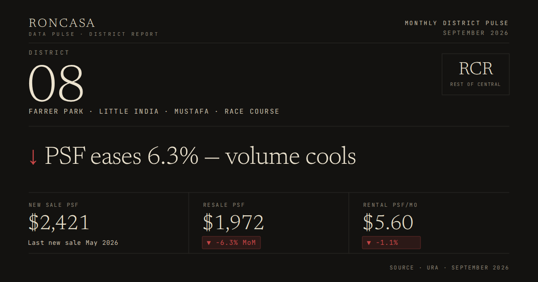Image resolution: width=538 pixels, height=282 pixels.
Task: Select the Farrer Park area name
Action: point(56,111)
